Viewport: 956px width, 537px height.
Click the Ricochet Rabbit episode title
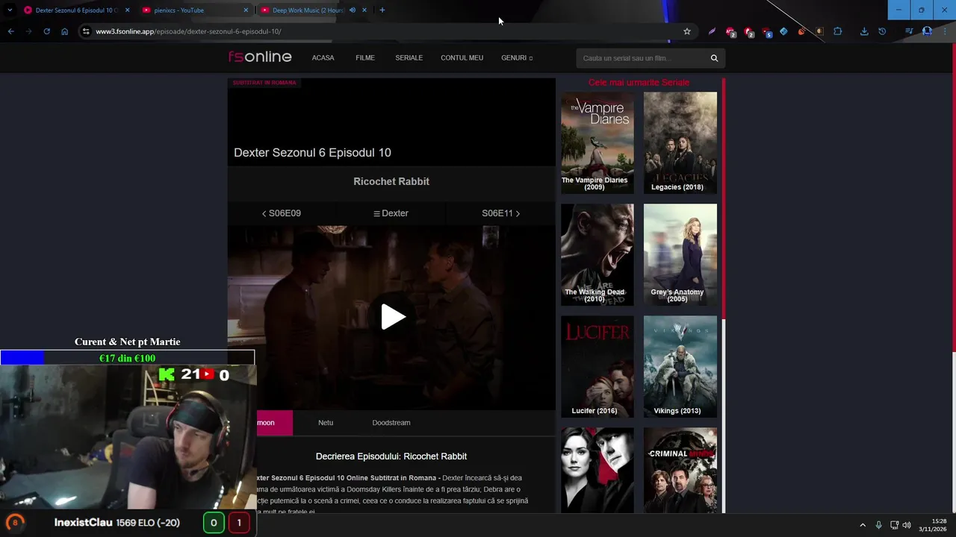point(391,181)
